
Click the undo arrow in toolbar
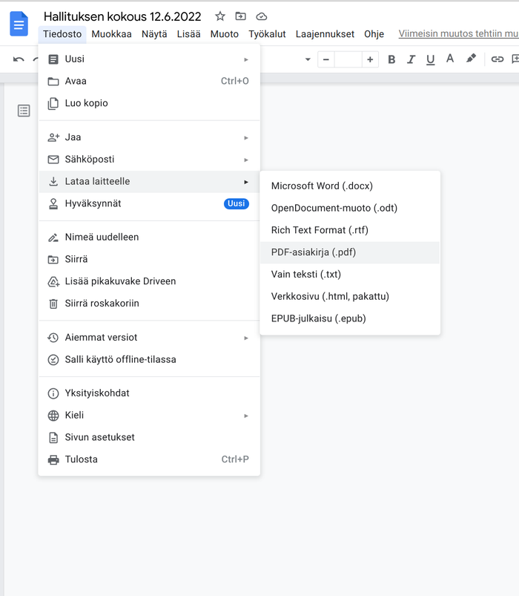pos(19,59)
